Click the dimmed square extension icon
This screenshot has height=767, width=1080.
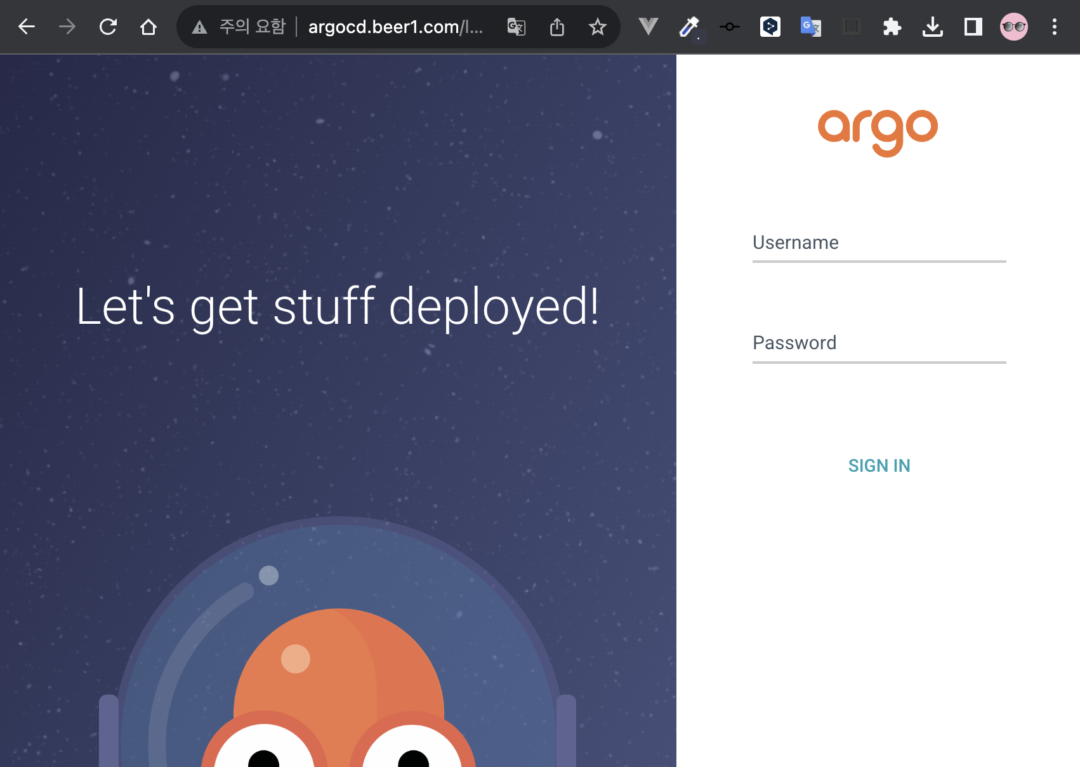click(852, 27)
